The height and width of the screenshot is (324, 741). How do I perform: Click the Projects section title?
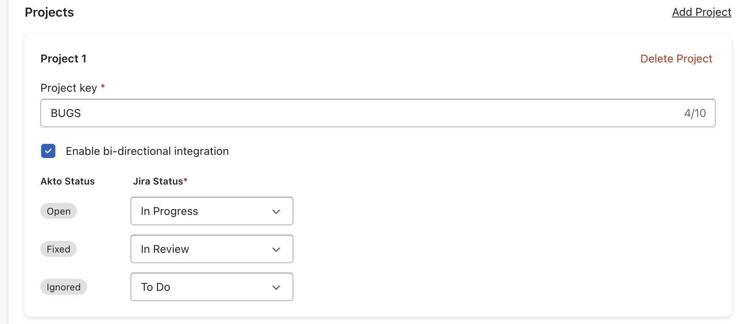coord(49,13)
